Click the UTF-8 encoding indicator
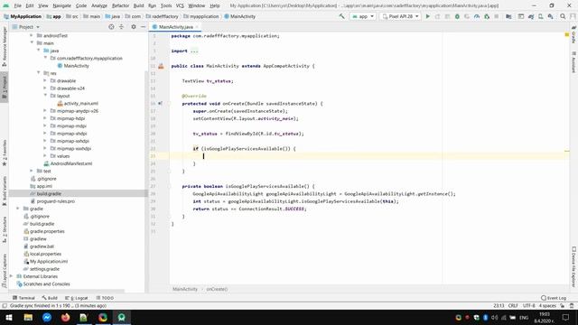 pyautogui.click(x=528, y=305)
